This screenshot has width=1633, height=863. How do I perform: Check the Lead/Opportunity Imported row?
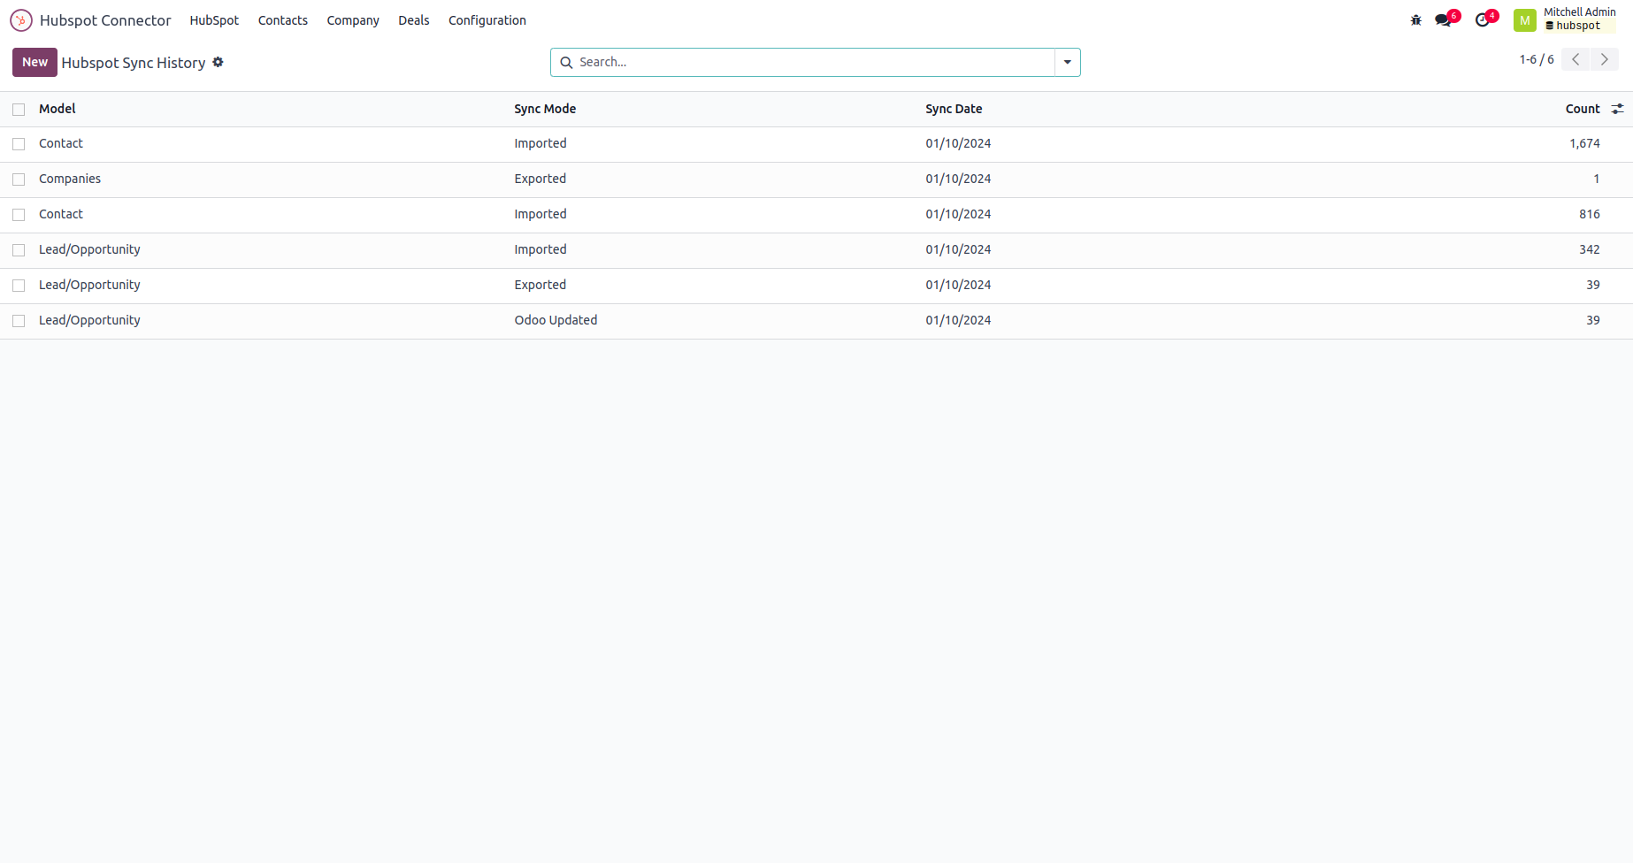pos(19,250)
